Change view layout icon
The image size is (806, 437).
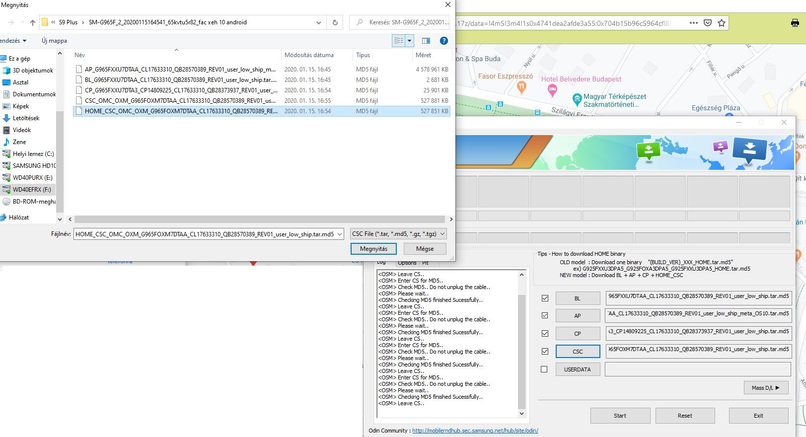(399, 41)
